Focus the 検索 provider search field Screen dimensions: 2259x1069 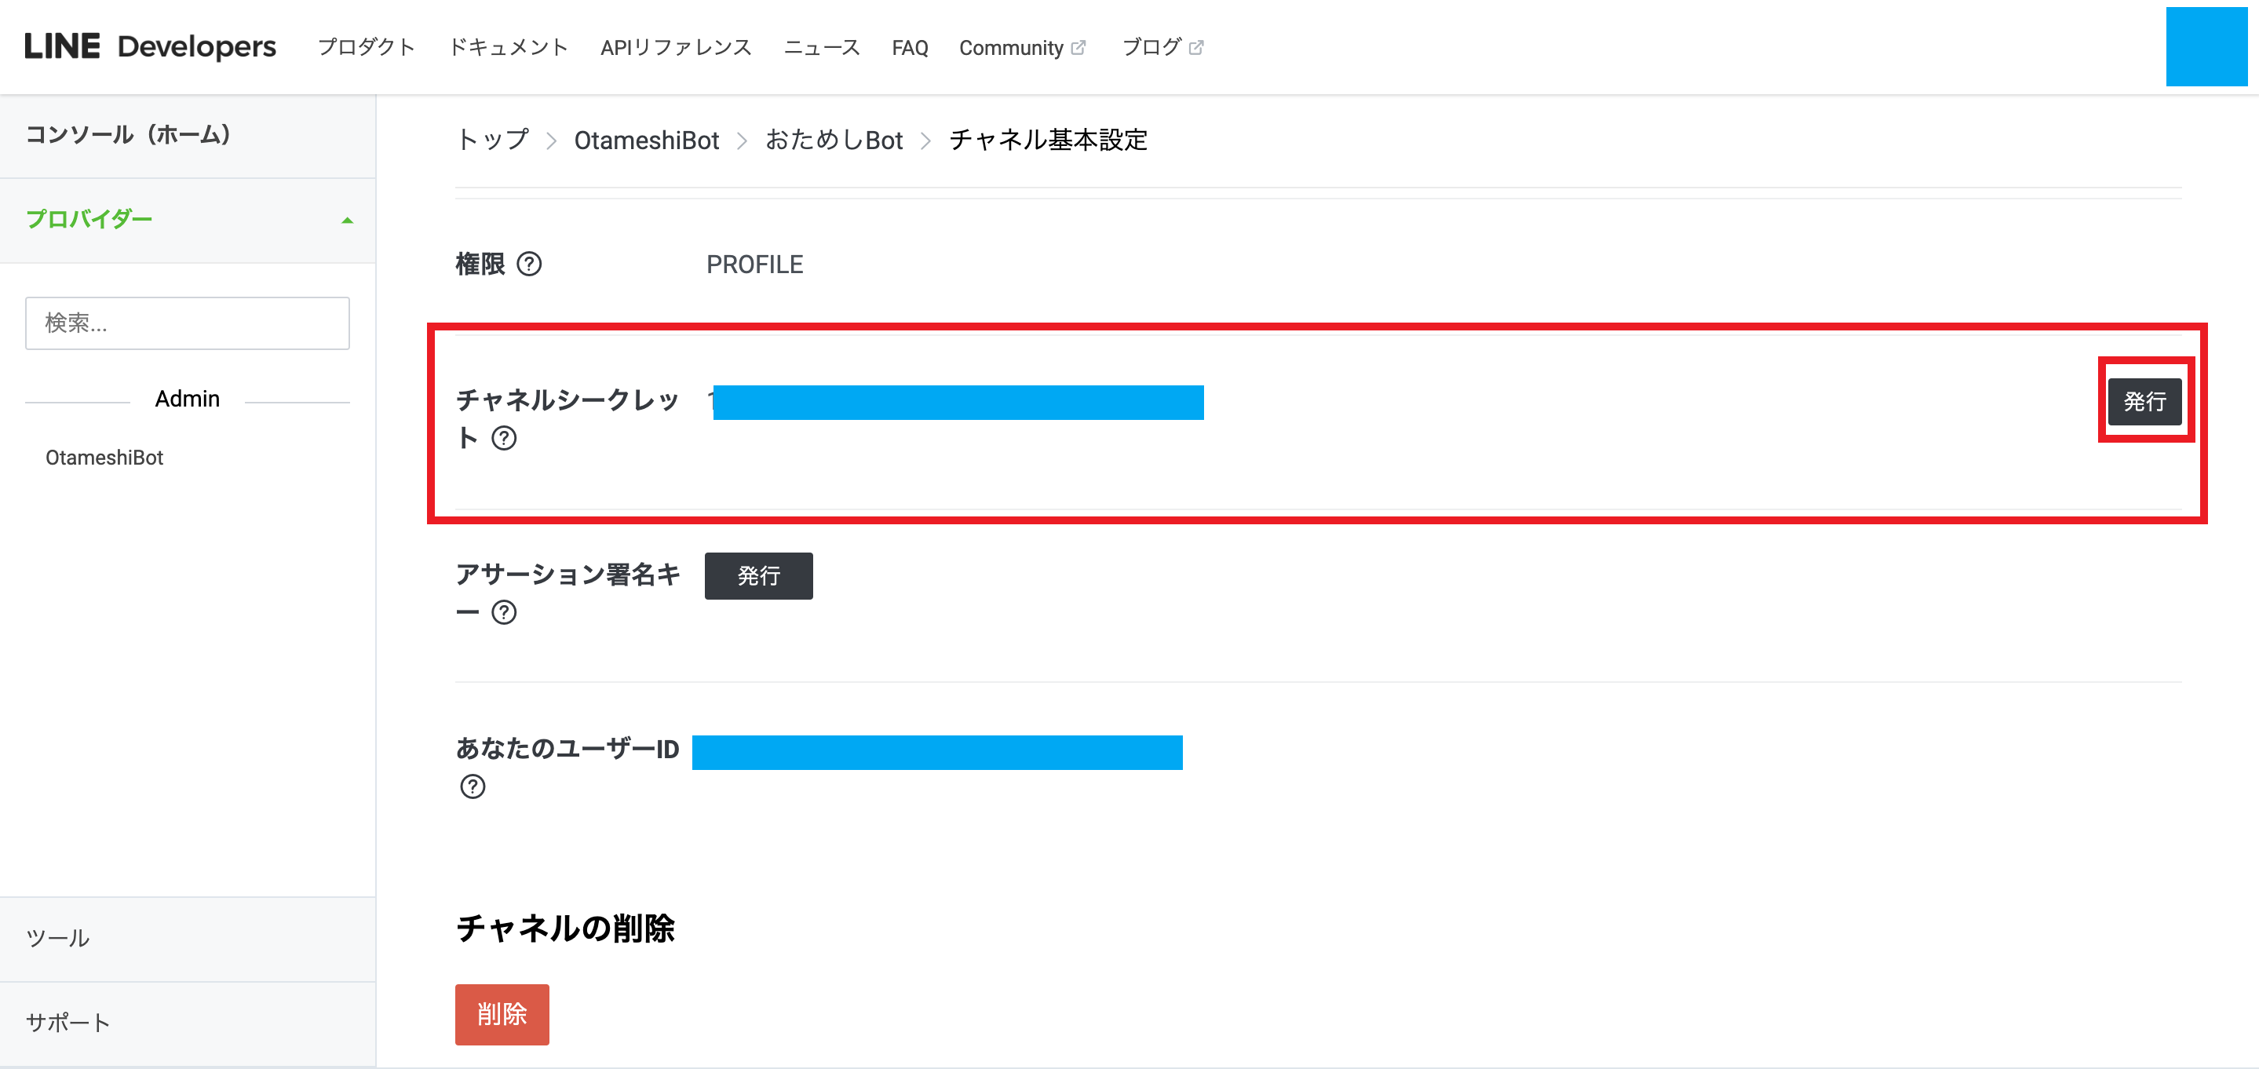(187, 323)
